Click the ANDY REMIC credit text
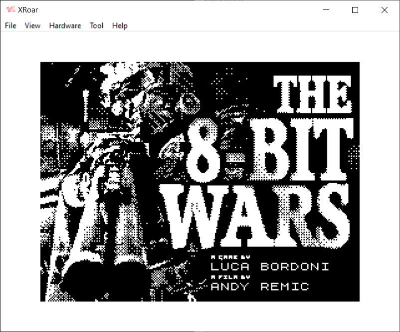 coord(260,287)
